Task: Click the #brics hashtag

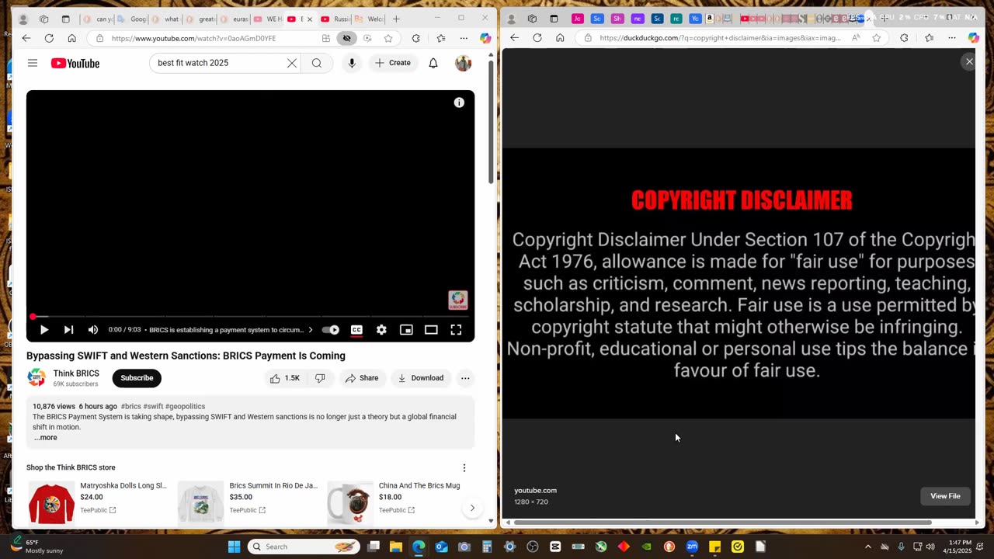Action: click(130, 407)
